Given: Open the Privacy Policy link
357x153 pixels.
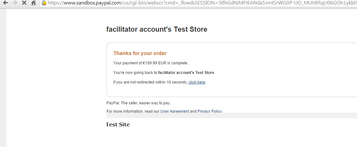Looking at the screenshot, I should (210, 111).
